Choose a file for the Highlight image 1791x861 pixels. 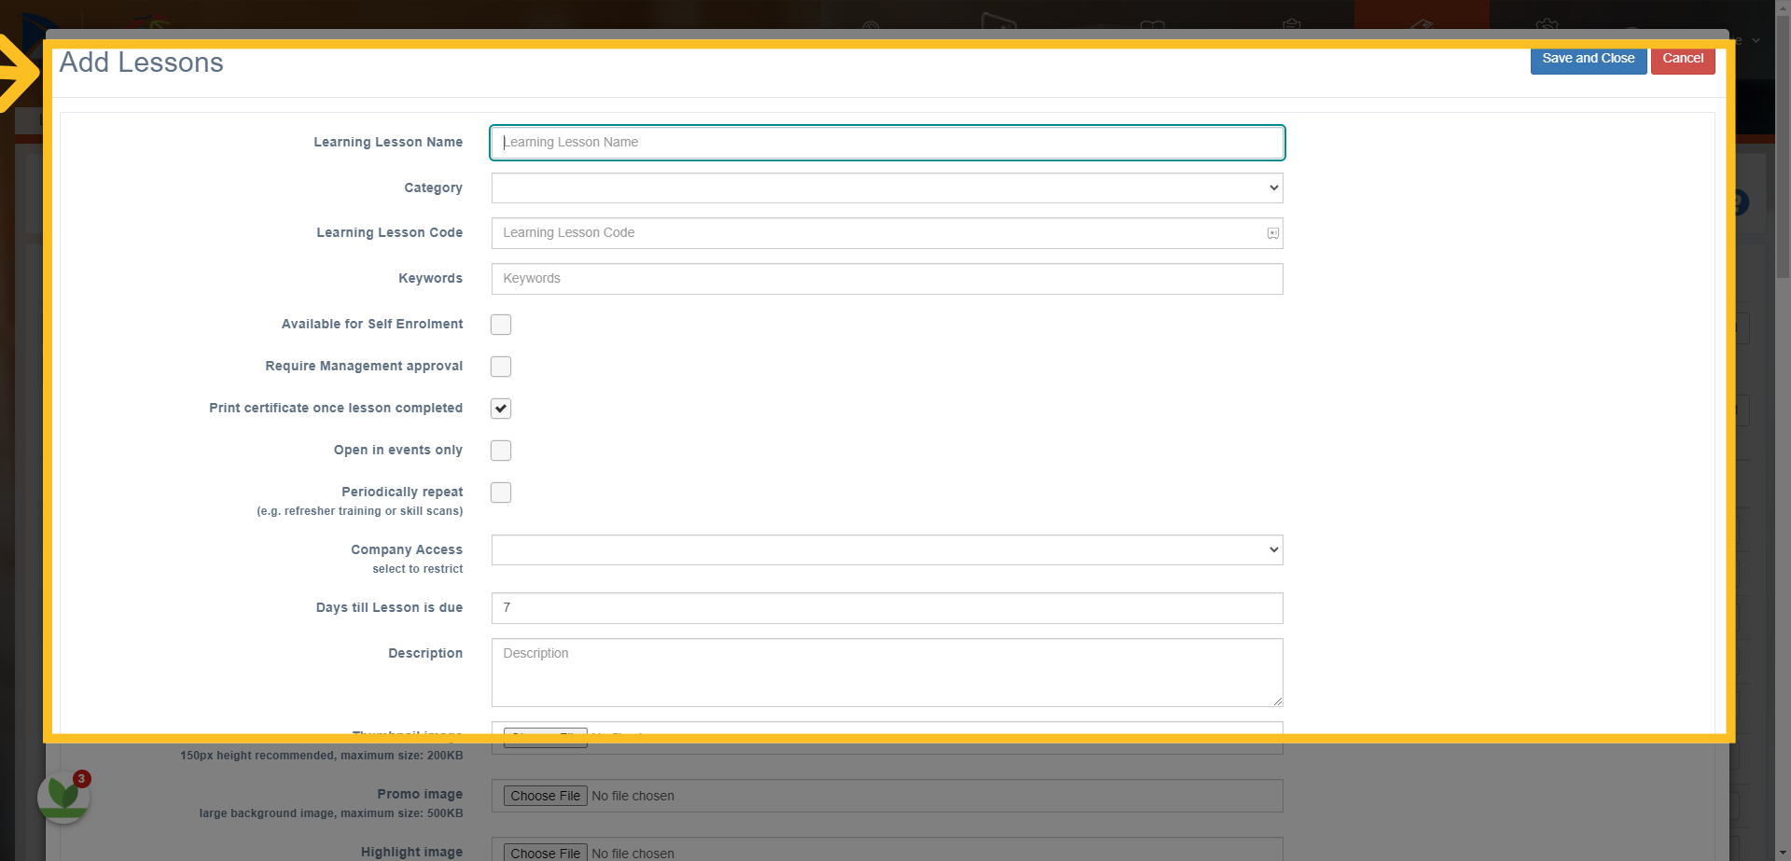(x=546, y=853)
